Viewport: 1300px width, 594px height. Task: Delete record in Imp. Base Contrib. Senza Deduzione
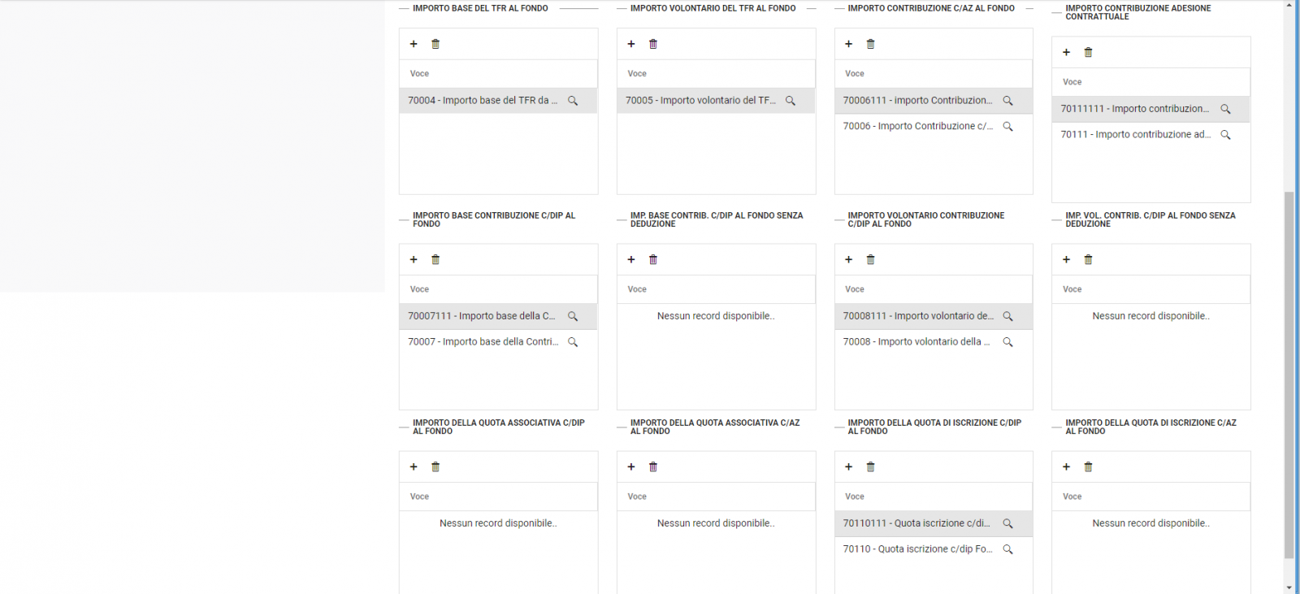[653, 259]
